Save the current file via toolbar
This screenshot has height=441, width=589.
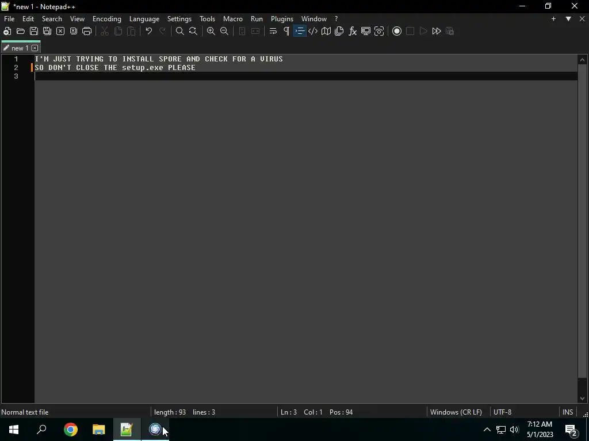[34, 31]
